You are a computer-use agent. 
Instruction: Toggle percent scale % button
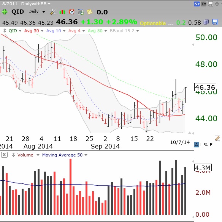tap(206, 145)
